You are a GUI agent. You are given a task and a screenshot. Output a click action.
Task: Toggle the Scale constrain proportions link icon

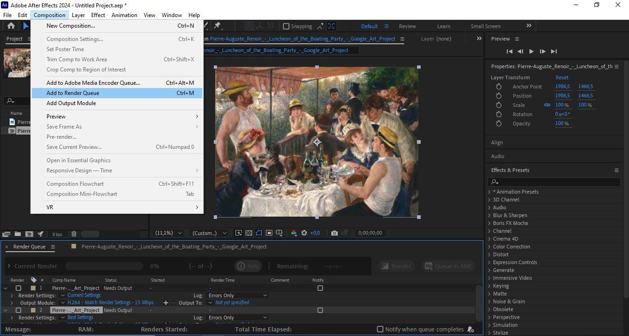(x=547, y=105)
